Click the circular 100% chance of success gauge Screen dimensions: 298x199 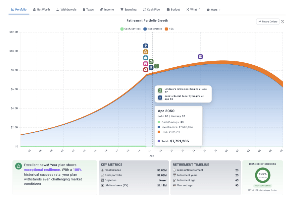263,175
